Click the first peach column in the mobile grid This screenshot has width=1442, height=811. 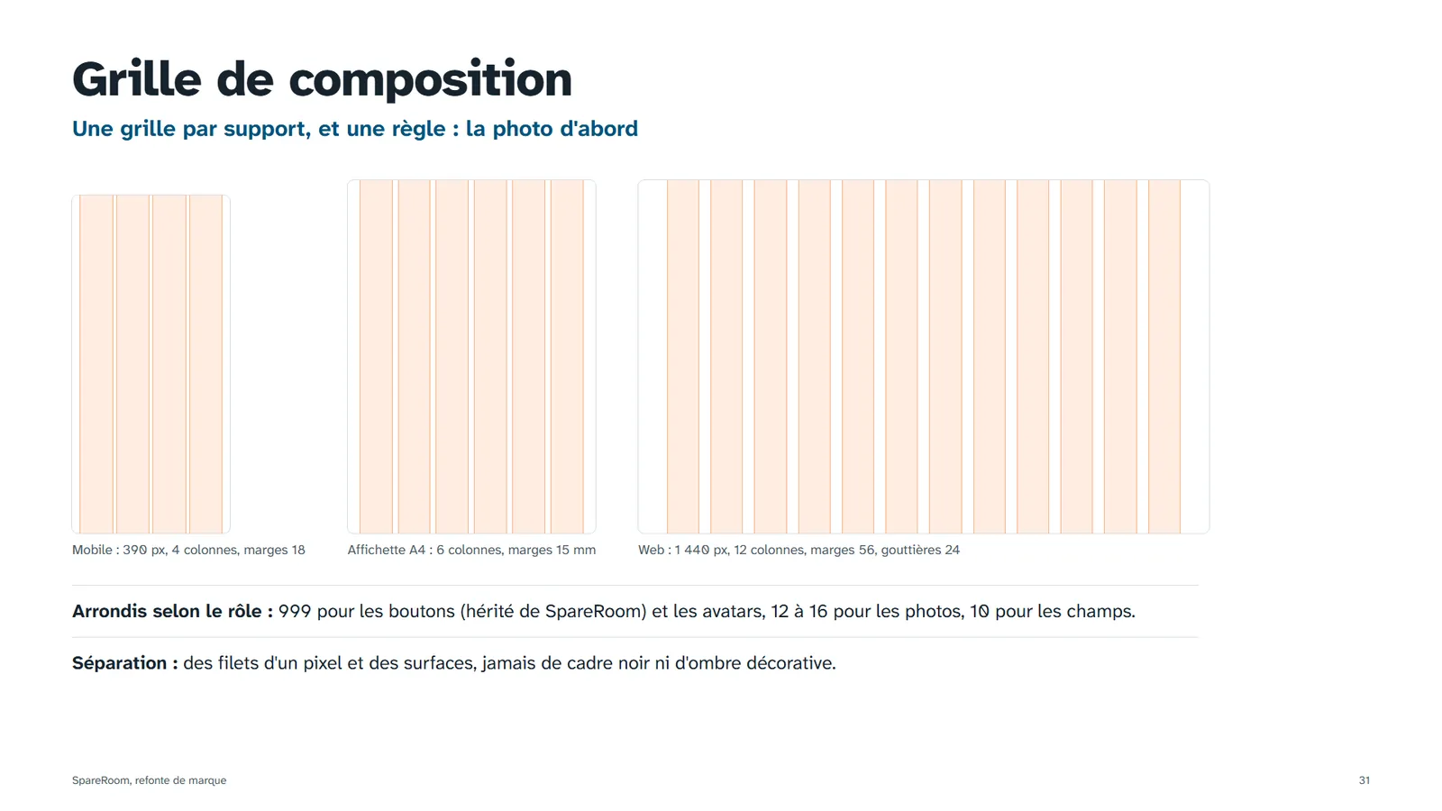coord(96,364)
